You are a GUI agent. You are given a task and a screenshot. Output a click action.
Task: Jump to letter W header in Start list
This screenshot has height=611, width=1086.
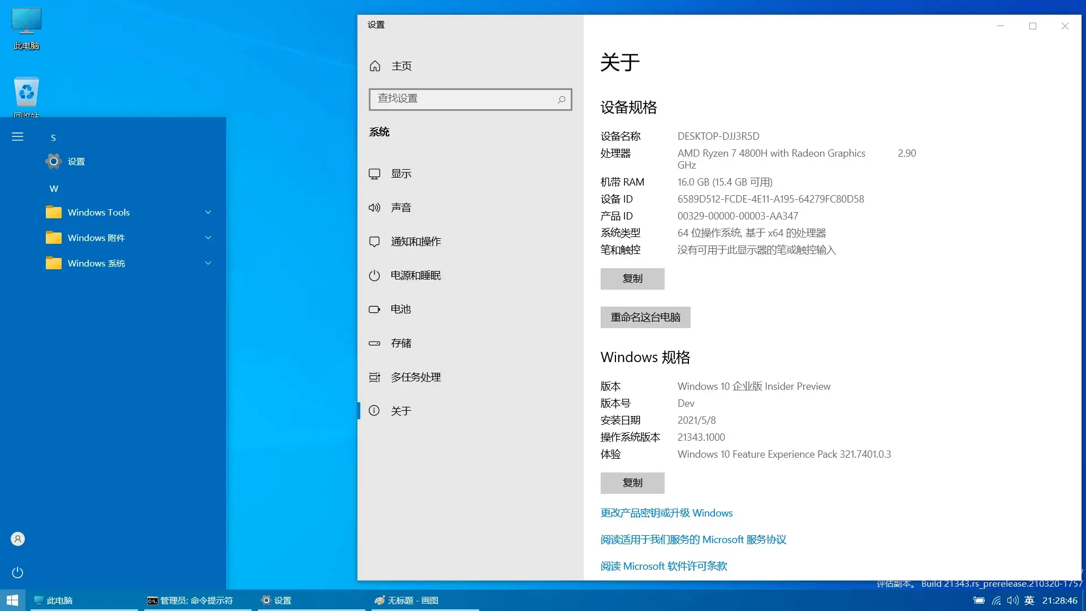(54, 188)
